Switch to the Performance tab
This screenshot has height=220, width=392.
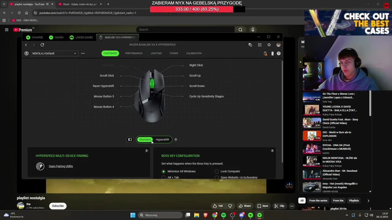point(134,53)
